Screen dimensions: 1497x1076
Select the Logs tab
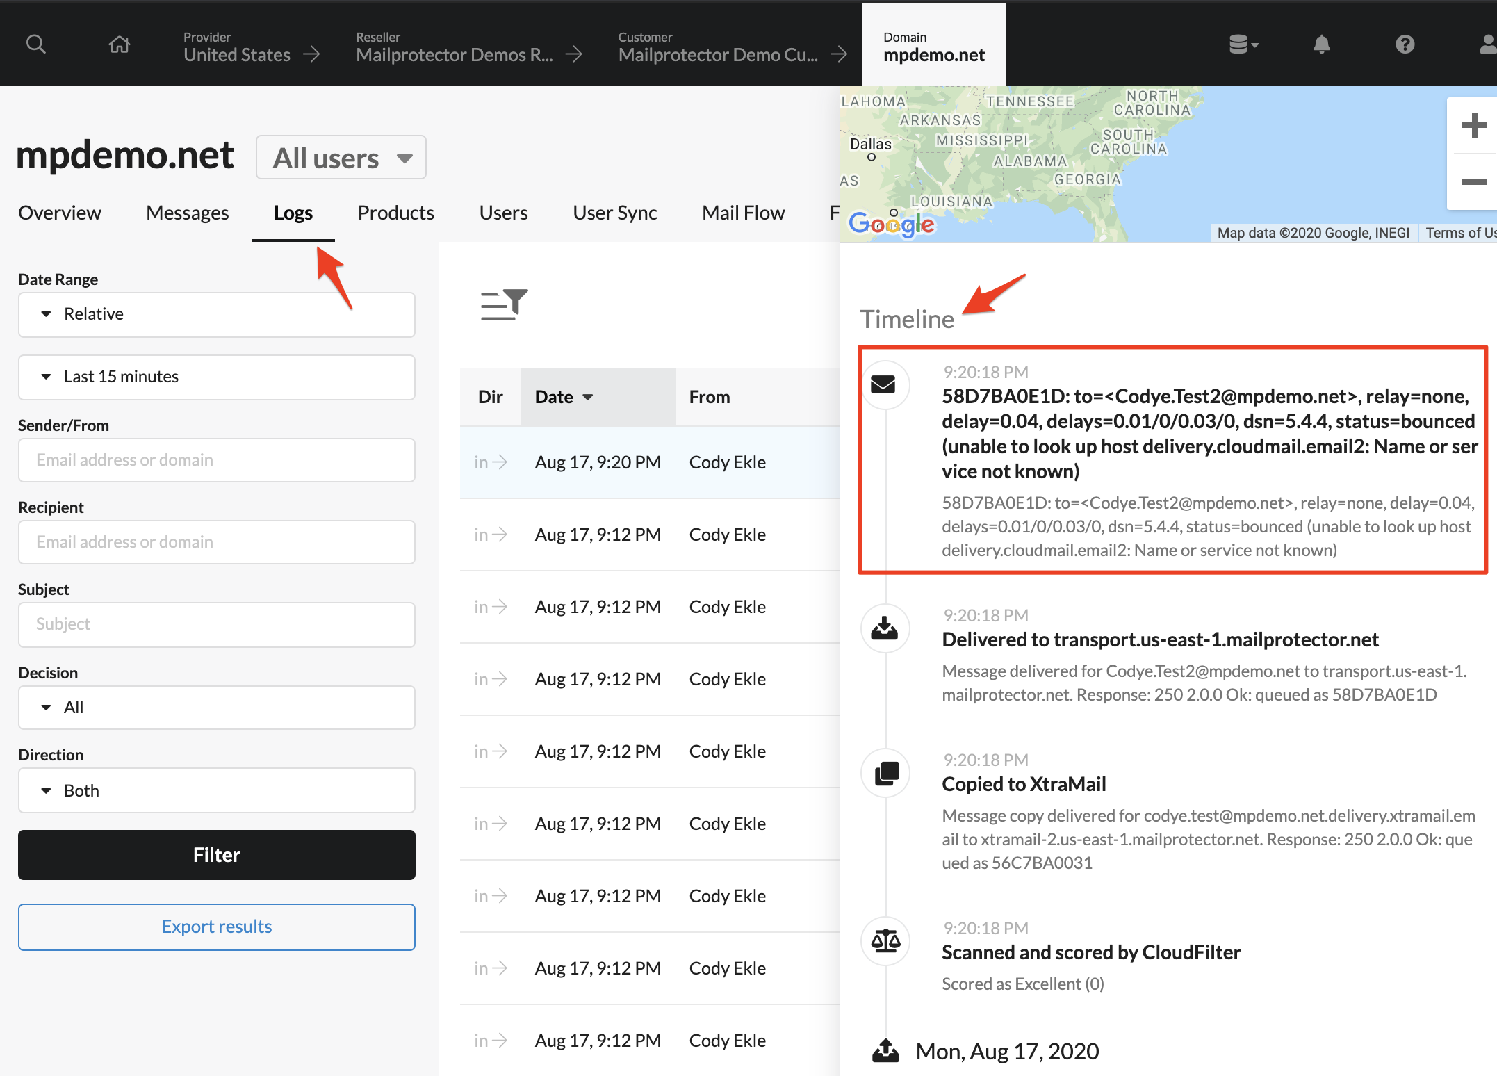[x=293, y=213]
